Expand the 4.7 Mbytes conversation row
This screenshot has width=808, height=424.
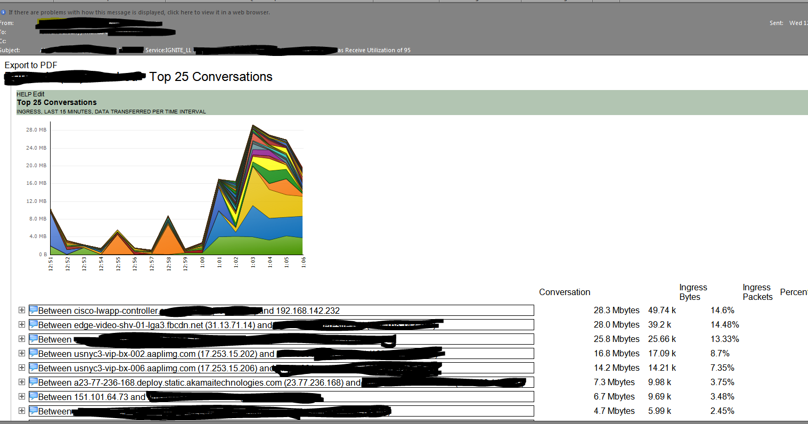(22, 411)
